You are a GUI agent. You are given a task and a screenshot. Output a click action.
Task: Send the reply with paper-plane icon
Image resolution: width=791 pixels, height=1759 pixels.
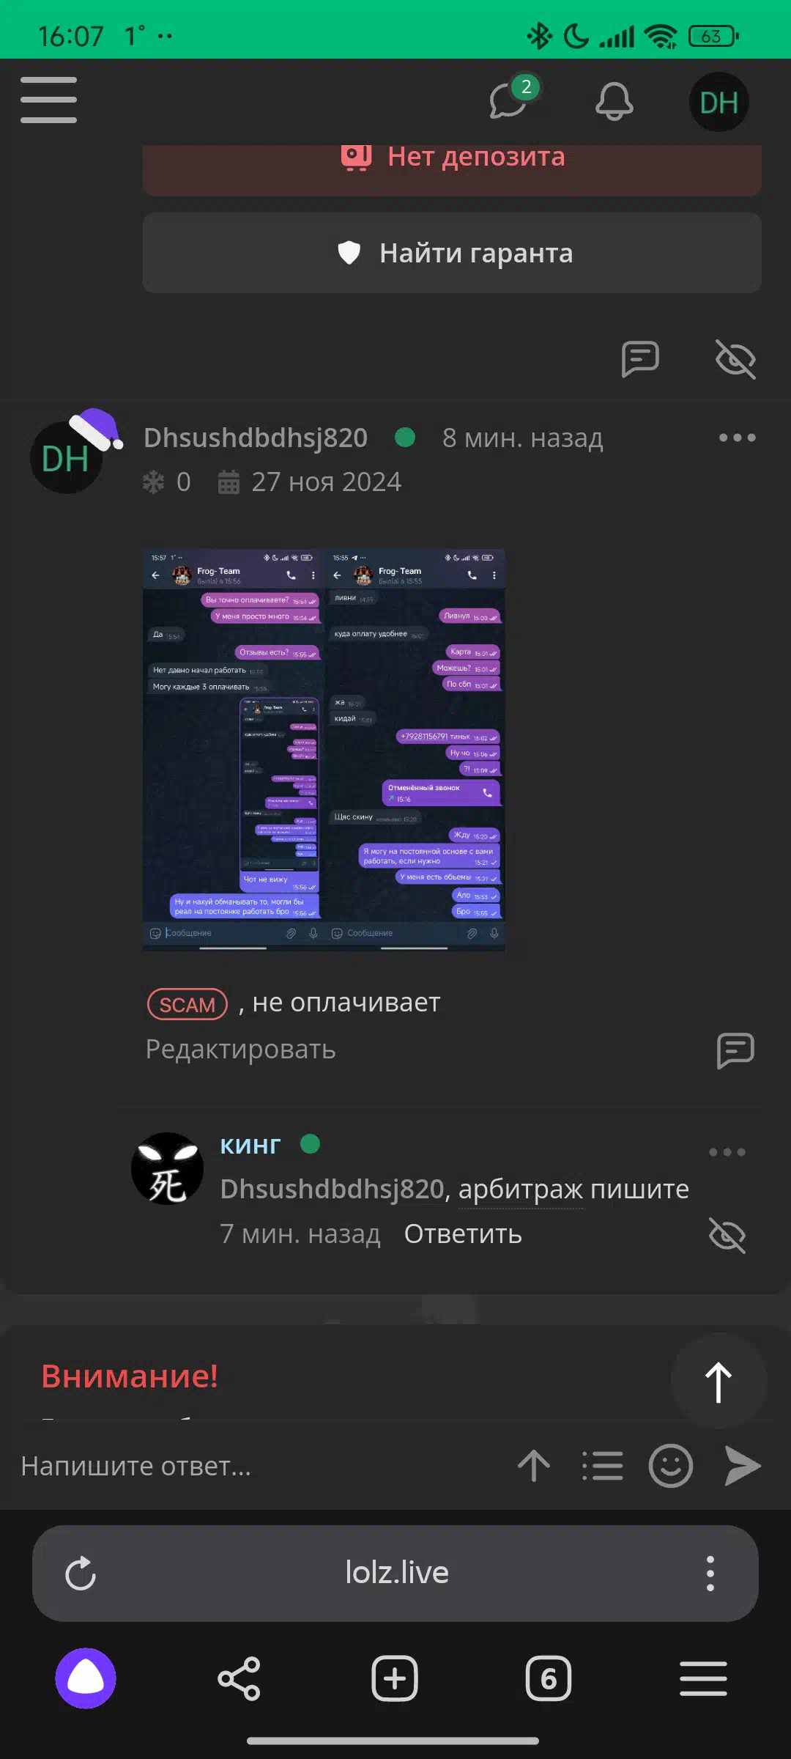742,1466
